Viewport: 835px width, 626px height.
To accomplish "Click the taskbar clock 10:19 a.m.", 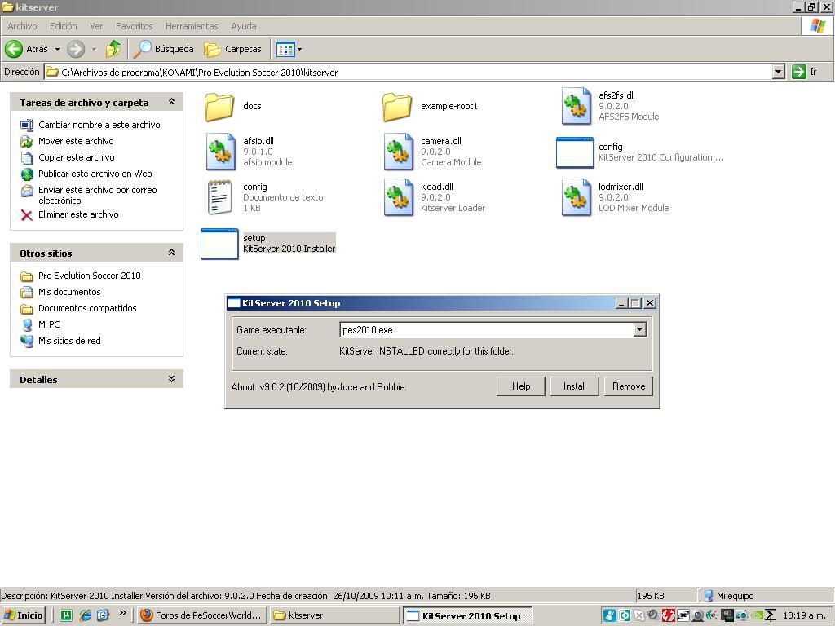I will pyautogui.click(x=804, y=615).
